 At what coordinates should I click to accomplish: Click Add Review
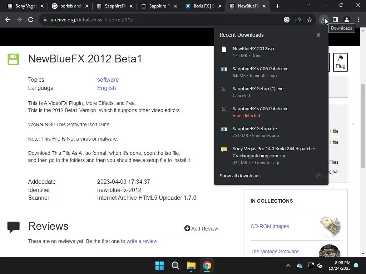click(x=201, y=229)
